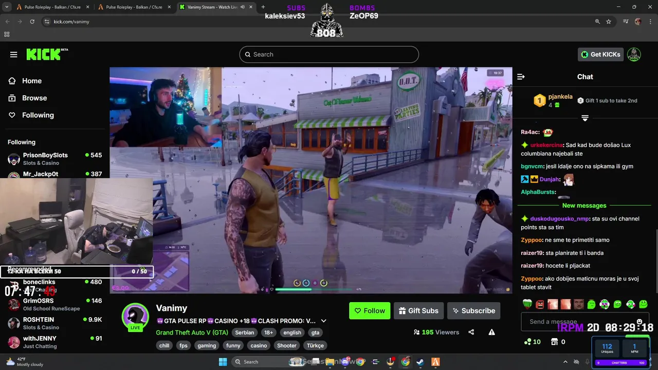Image resolution: width=658 pixels, height=370 pixels.
Task: Open Chrome tab search dropdown
Action: (x=7, y=7)
